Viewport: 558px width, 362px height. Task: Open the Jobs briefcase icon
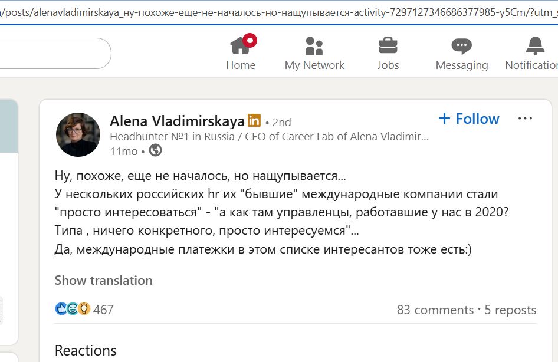point(388,46)
